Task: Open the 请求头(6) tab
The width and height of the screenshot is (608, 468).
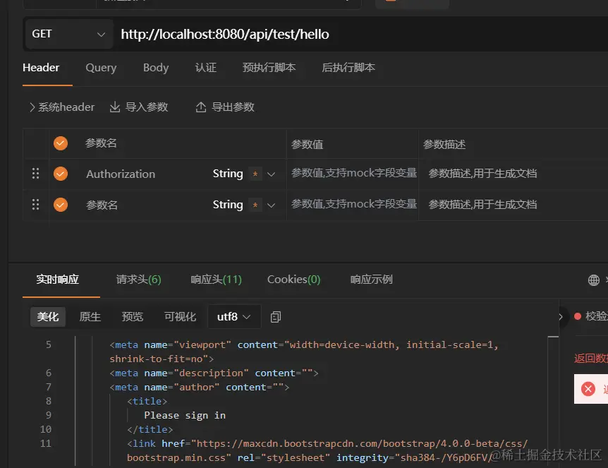Action: pyautogui.click(x=138, y=280)
